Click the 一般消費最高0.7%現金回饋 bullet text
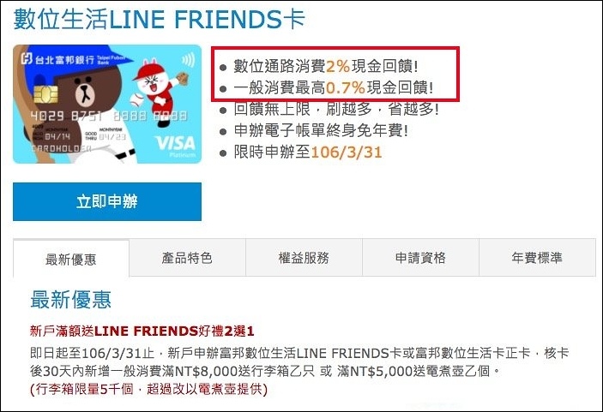The image size is (603, 412). (333, 87)
